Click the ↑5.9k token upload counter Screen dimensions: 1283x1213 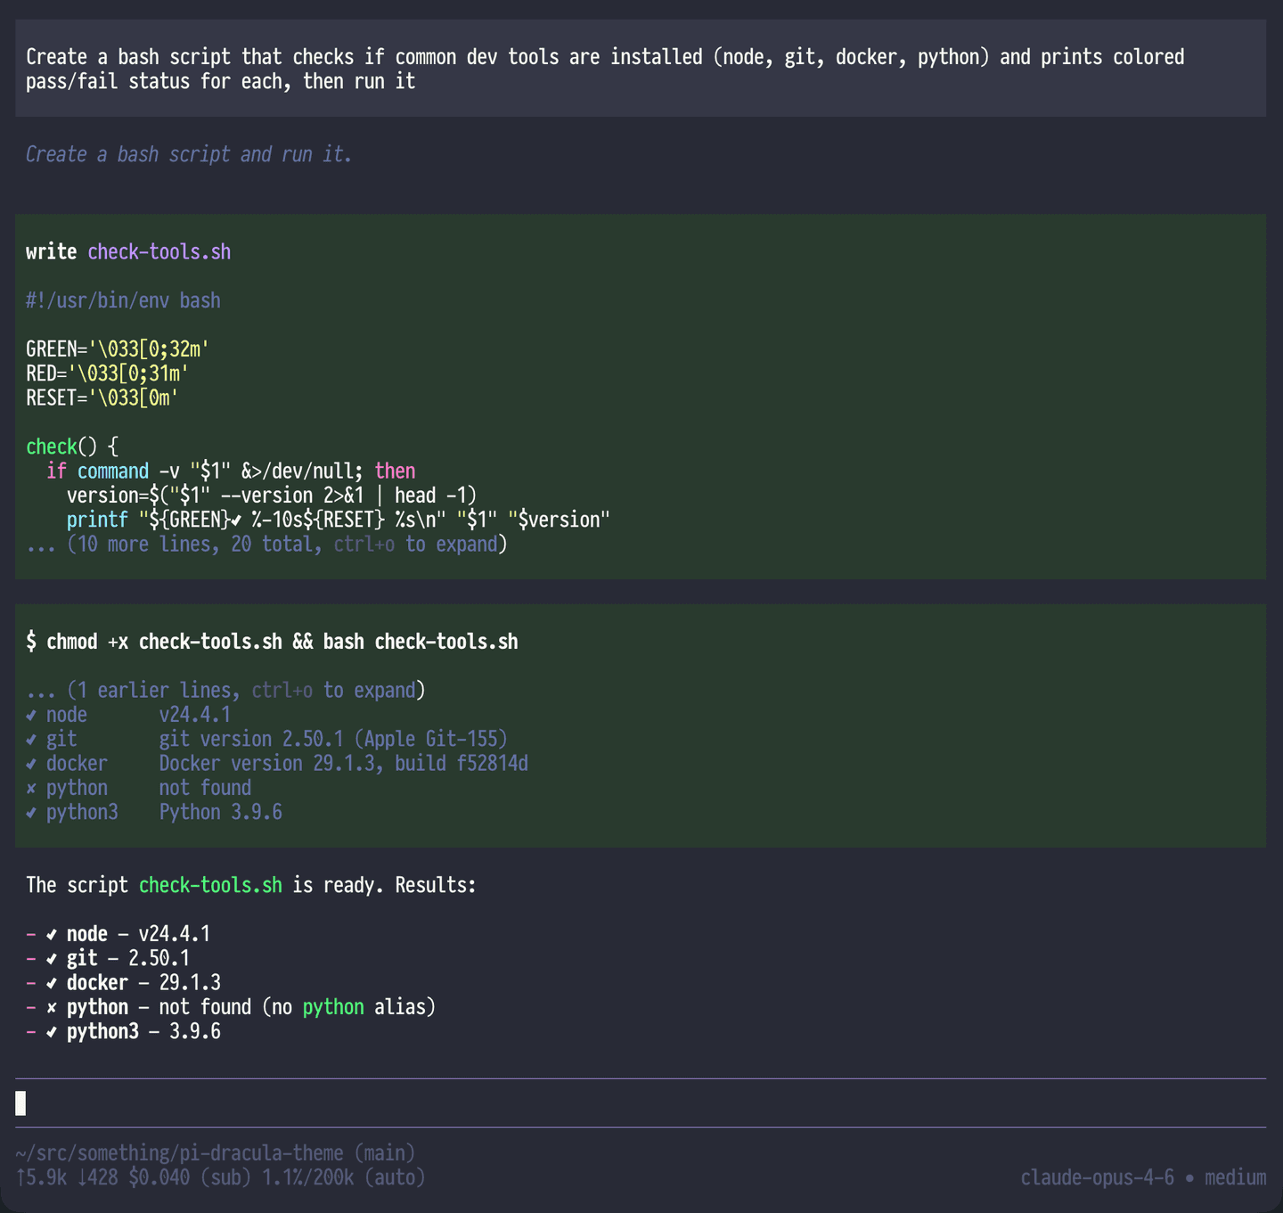40,1177
